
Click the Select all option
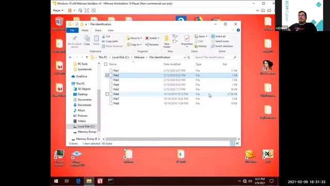pyautogui.click(x=218, y=36)
